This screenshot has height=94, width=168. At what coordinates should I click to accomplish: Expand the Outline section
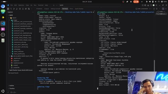click(x=12, y=86)
